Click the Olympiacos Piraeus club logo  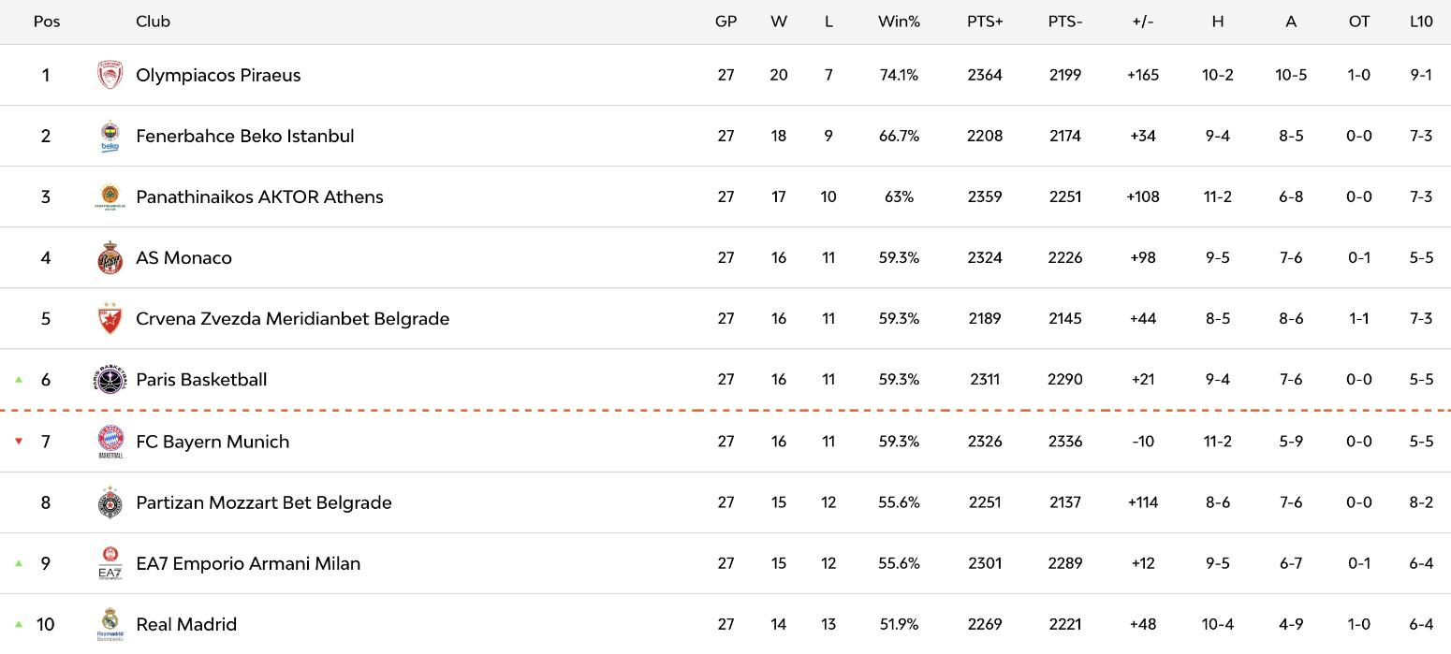pos(110,75)
